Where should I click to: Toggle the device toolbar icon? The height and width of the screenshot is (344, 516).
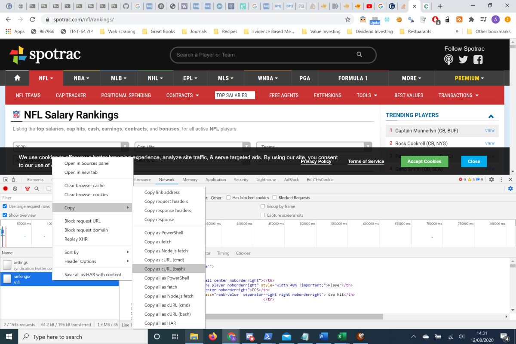(15, 179)
